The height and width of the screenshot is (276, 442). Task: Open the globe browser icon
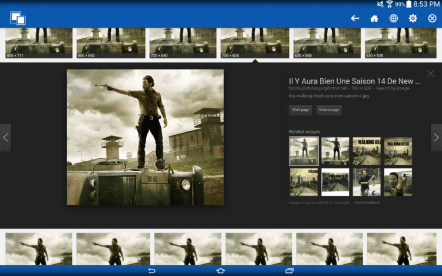pos(394,19)
